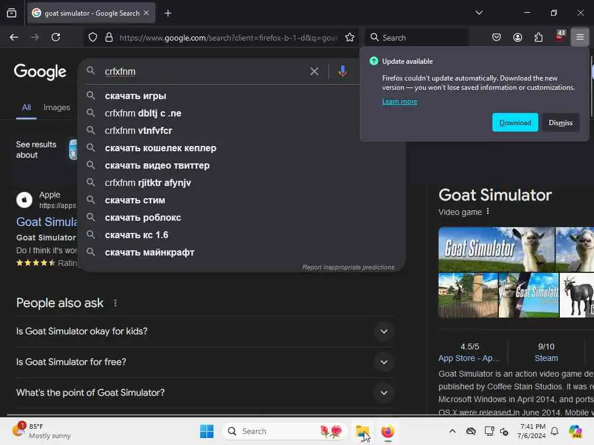Image resolution: width=594 pixels, height=445 pixels.
Task: Clear the Google search box with X
Action: coord(314,71)
